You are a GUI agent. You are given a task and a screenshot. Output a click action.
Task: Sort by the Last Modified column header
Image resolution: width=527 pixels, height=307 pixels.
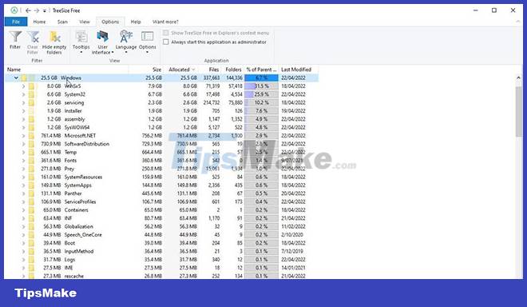tap(299, 70)
